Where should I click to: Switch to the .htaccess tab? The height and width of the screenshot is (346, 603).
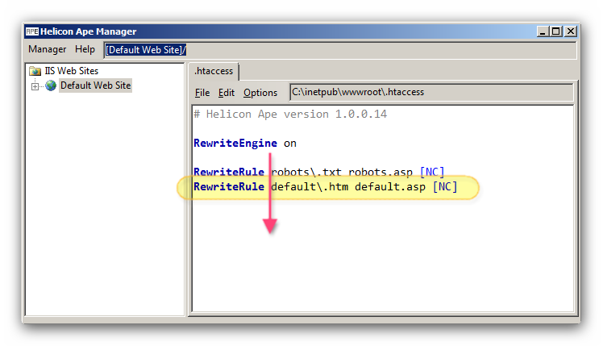point(214,71)
